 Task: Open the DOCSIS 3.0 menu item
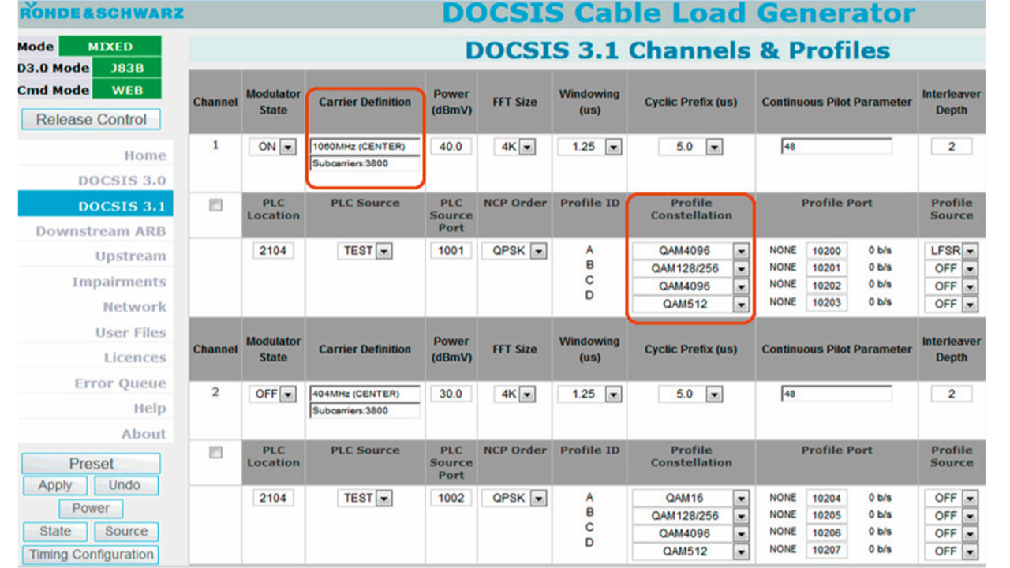(122, 181)
